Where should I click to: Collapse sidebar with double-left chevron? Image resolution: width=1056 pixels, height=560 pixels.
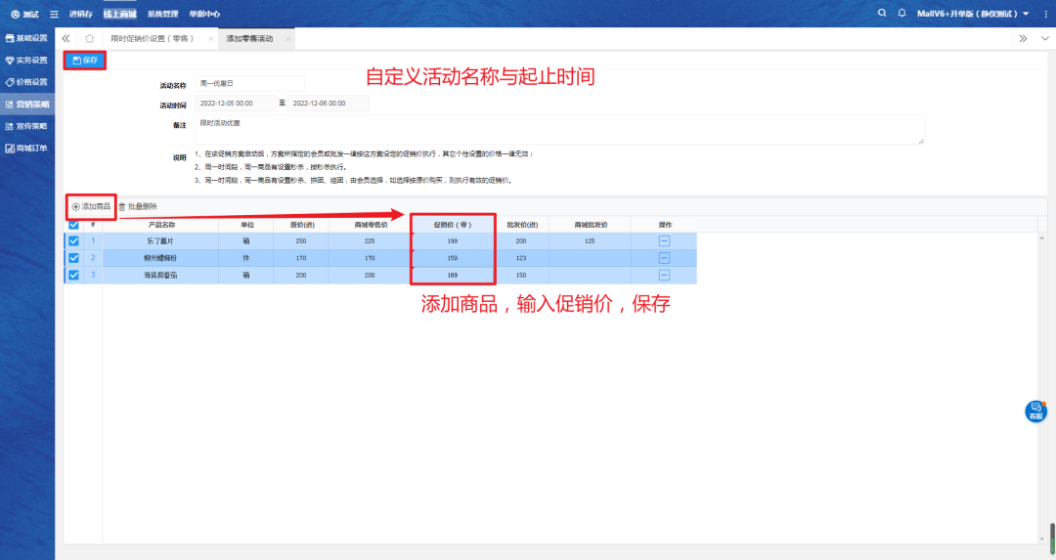tap(66, 38)
